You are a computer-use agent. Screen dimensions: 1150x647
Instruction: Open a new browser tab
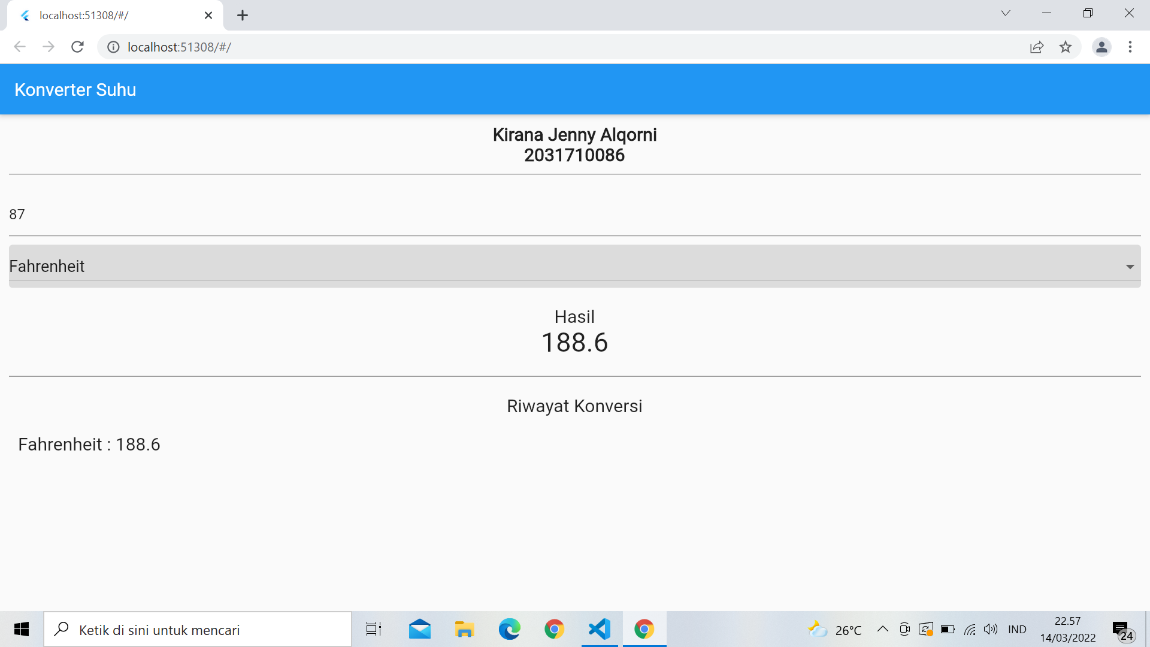tap(242, 15)
